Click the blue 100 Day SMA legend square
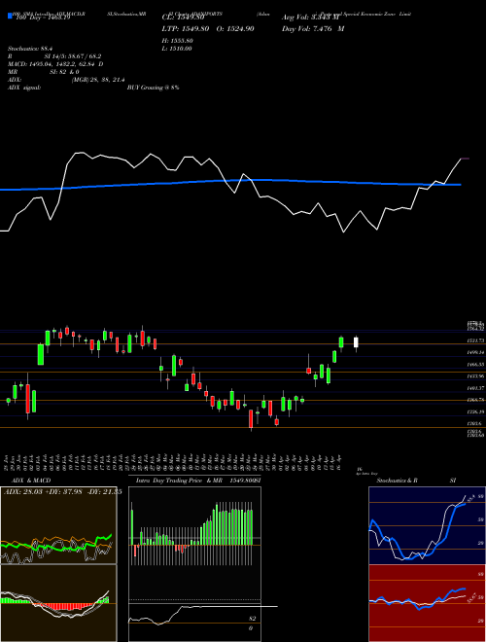486x642 pixels. (10, 17)
